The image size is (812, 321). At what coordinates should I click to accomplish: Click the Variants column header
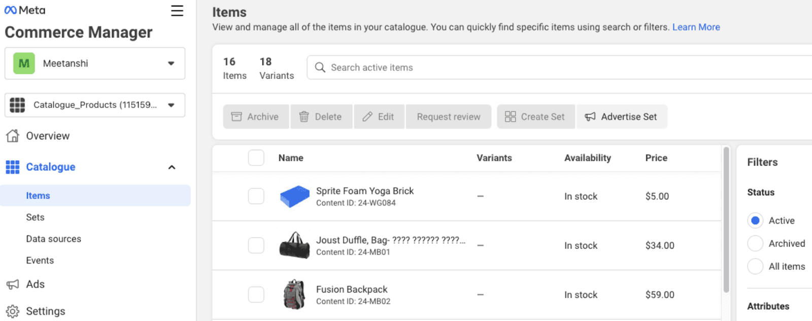pos(494,158)
